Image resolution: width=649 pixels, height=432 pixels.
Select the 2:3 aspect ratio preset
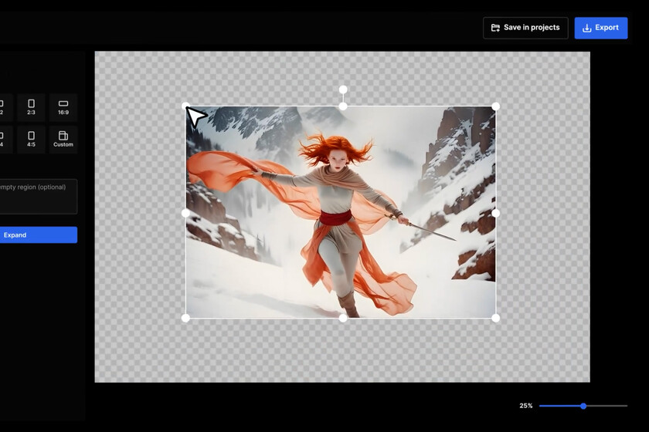point(31,107)
